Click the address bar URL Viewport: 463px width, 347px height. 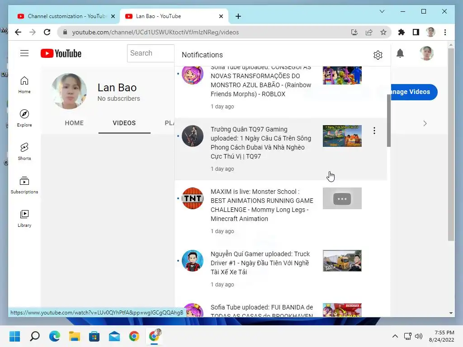(156, 32)
